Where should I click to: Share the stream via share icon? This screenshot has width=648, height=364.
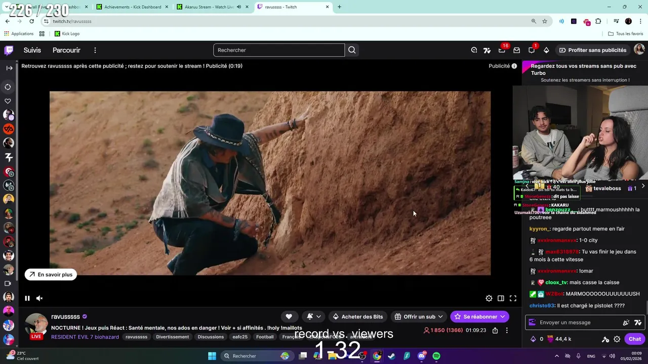click(x=495, y=330)
